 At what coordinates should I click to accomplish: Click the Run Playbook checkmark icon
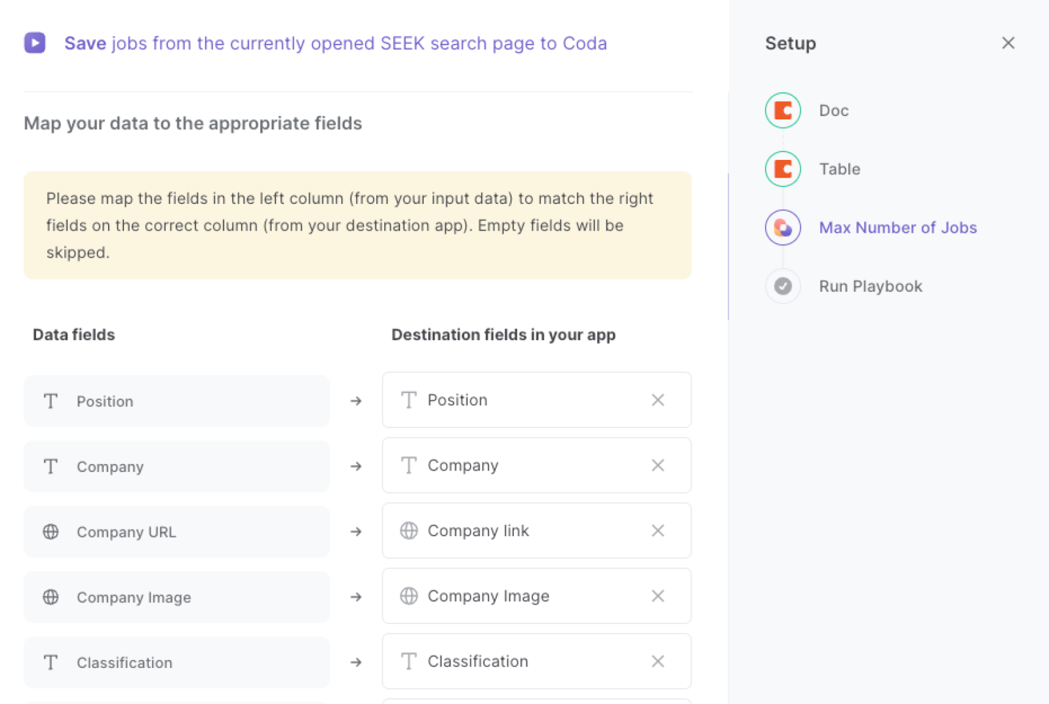tap(783, 286)
